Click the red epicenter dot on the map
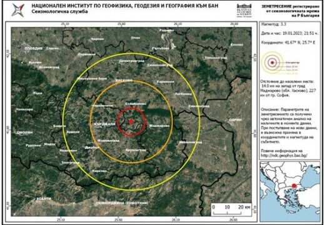 (x=131, y=122)
